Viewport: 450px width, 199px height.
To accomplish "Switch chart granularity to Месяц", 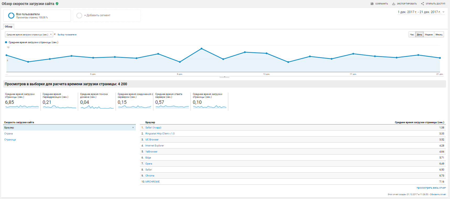I will point(439,35).
